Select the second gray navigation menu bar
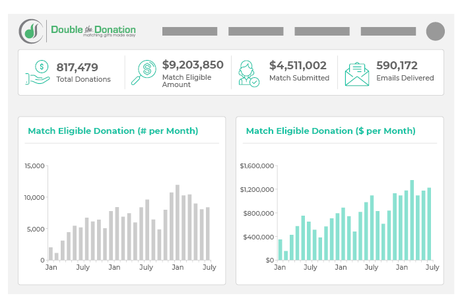The image size is (462, 308). (x=255, y=31)
